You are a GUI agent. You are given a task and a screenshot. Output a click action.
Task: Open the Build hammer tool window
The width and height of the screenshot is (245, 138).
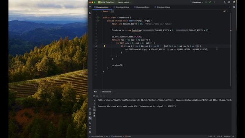point(90,109)
